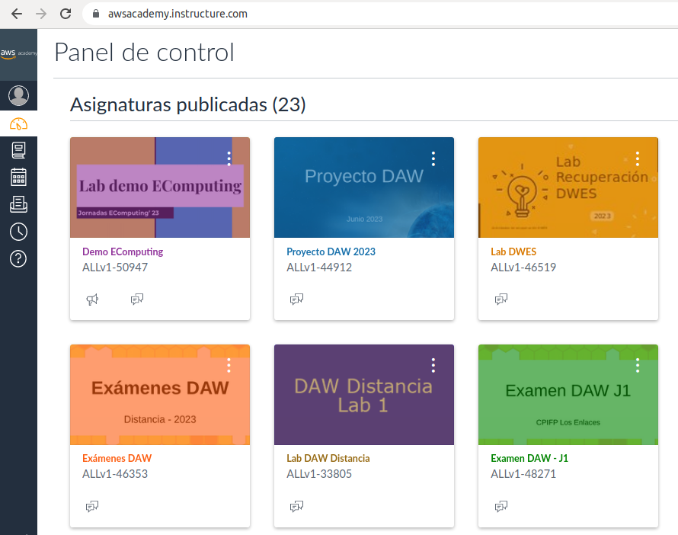Screen dimensions: 678x535
Task: Open the options menu on Examen DAW J1 card
Action: coord(637,365)
